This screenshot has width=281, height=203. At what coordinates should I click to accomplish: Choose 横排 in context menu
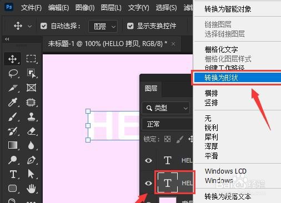[211, 93]
